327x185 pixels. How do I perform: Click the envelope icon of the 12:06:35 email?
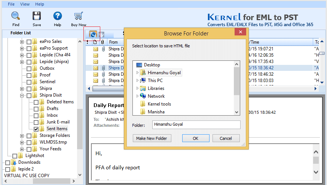[x=95, y=56]
